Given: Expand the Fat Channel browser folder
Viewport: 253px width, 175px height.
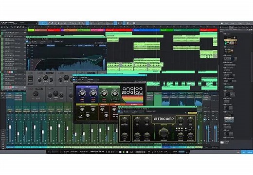Looking at the screenshot, I should click(x=223, y=112).
